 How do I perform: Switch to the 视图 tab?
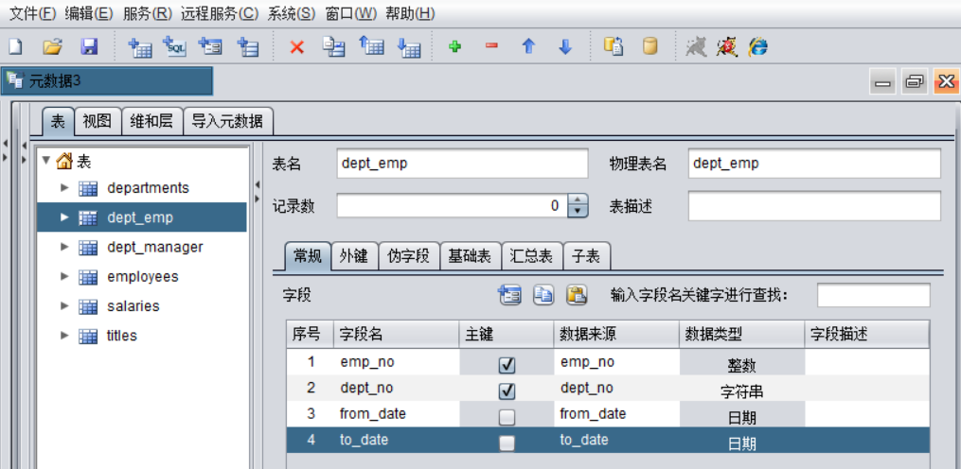coord(98,121)
